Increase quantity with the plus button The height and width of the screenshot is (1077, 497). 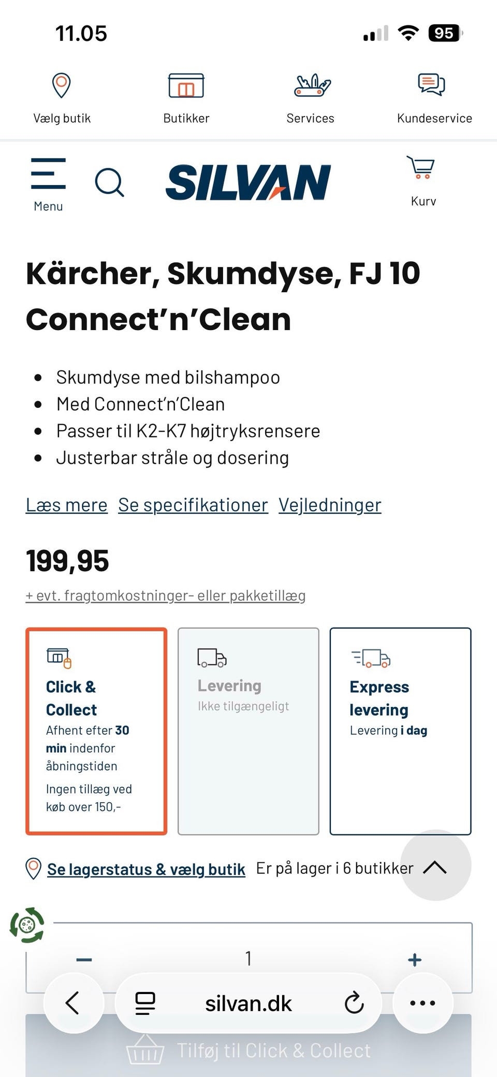pos(415,960)
